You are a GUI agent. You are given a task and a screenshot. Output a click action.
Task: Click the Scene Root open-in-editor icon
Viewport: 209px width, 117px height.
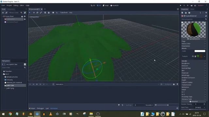[x=22, y=17]
